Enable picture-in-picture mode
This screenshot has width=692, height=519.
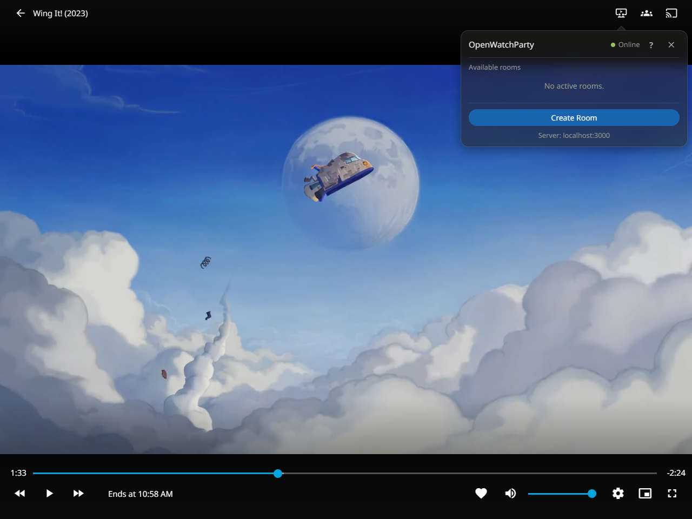click(645, 493)
